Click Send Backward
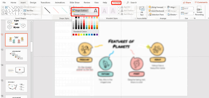 tap(156, 11)
